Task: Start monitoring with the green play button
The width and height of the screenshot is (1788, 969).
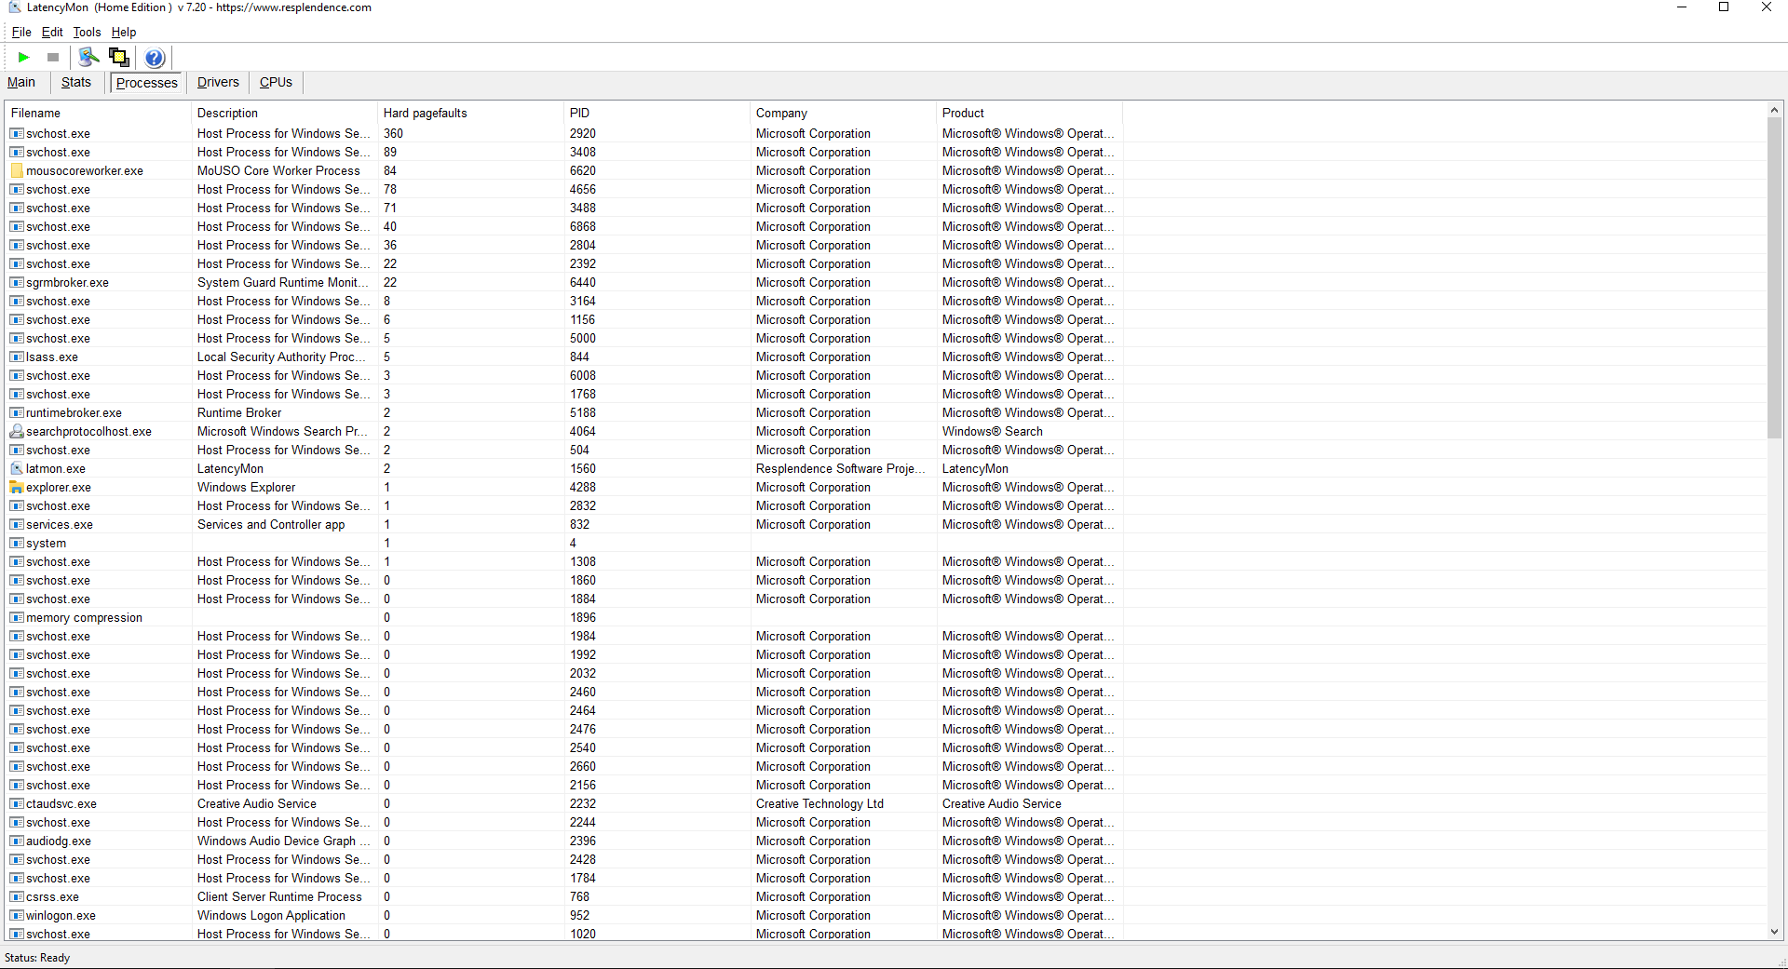Action: (23, 58)
